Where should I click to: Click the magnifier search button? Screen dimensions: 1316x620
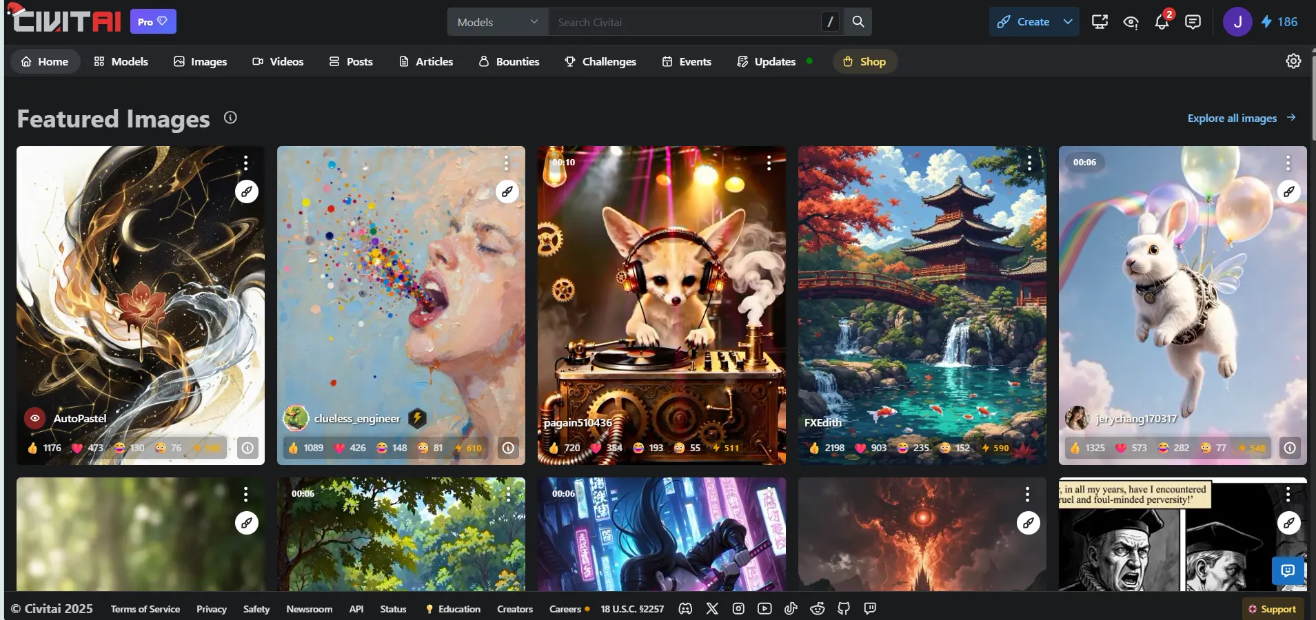click(858, 22)
